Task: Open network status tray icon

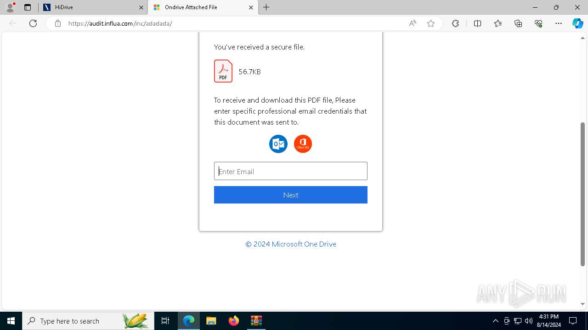Action: pos(518,321)
